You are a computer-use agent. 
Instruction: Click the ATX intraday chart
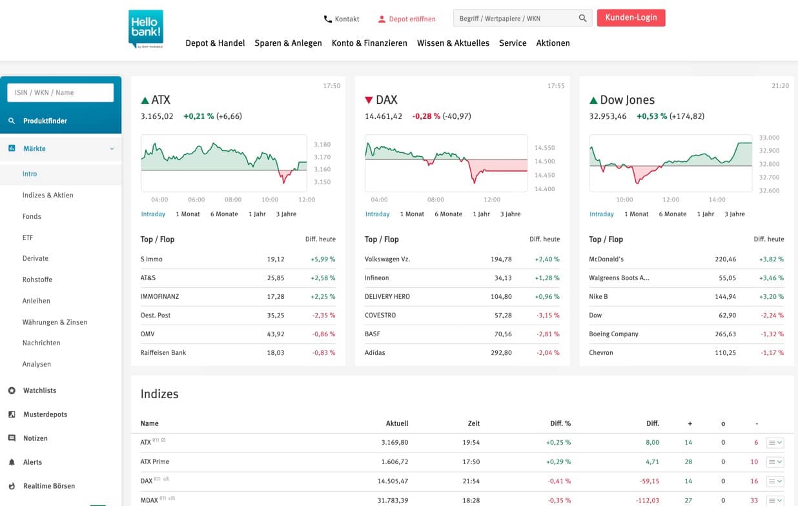(224, 163)
